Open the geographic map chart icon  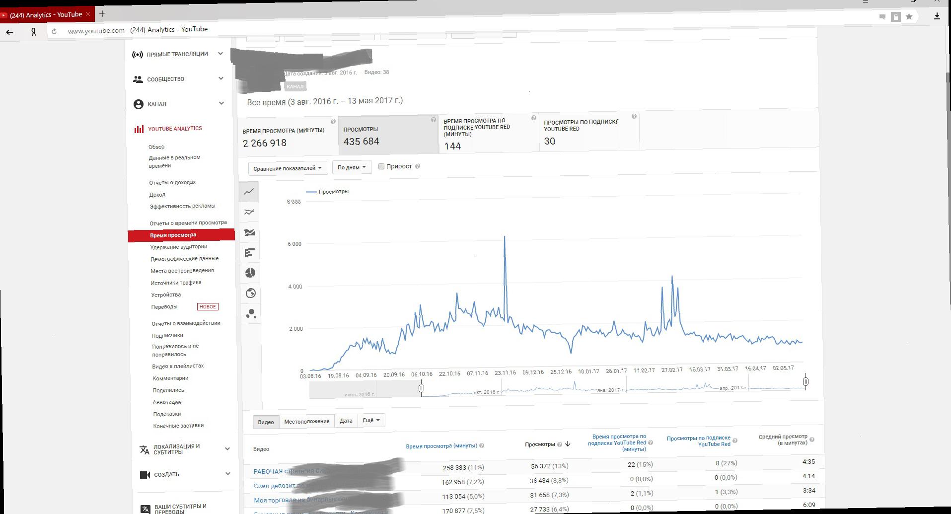click(251, 293)
